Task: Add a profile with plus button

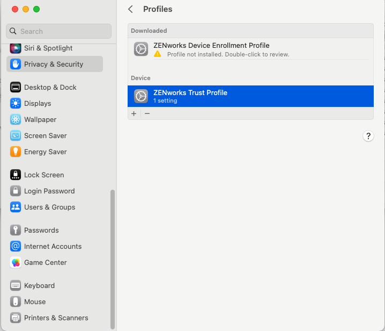Action: pyautogui.click(x=134, y=113)
